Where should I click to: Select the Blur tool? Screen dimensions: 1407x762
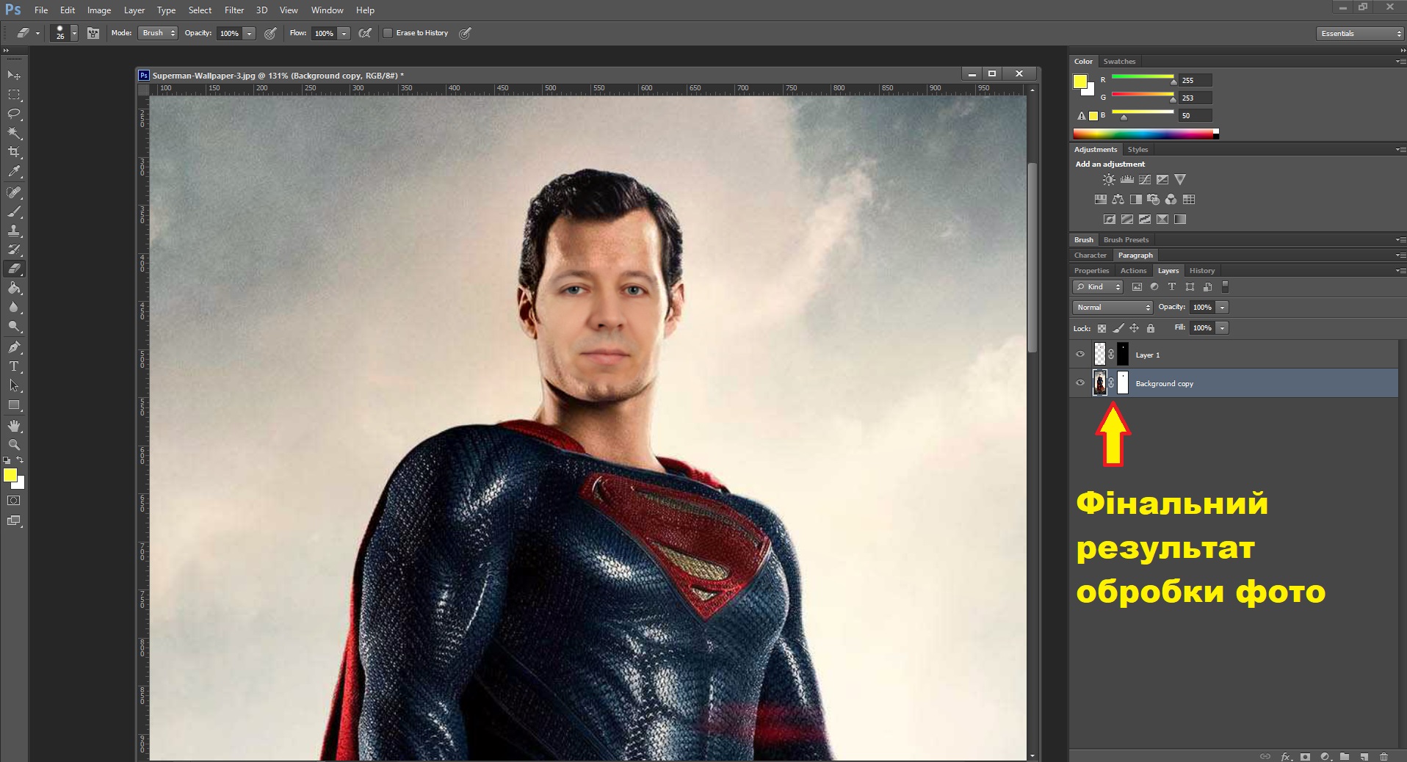(x=14, y=308)
